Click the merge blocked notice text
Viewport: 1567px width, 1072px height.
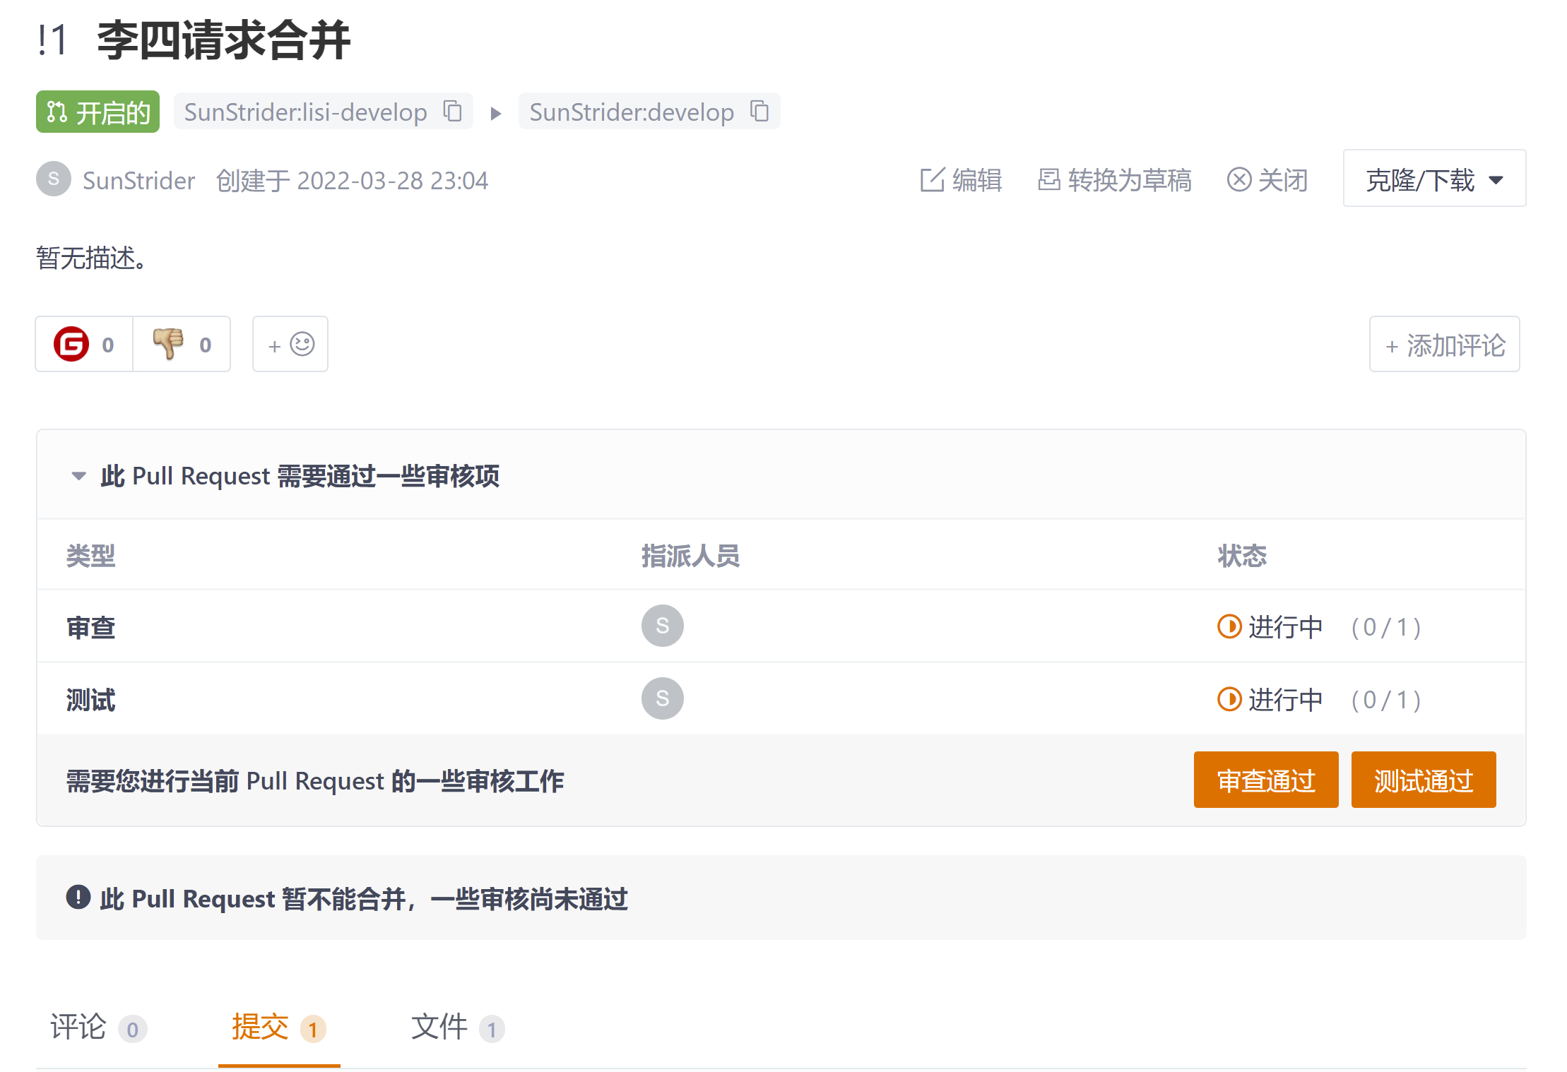pos(364,898)
